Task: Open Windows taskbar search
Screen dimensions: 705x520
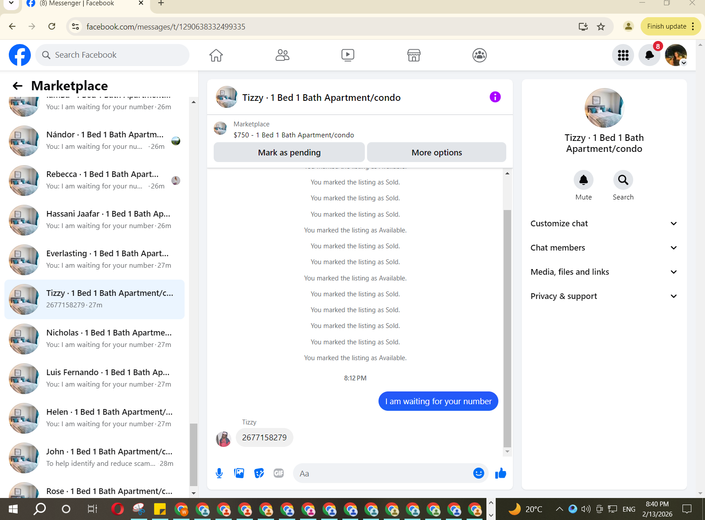Action: click(x=40, y=509)
